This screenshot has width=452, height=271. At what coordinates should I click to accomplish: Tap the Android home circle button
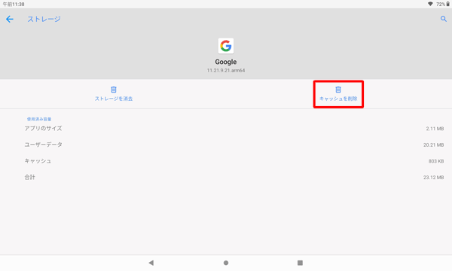point(226,263)
